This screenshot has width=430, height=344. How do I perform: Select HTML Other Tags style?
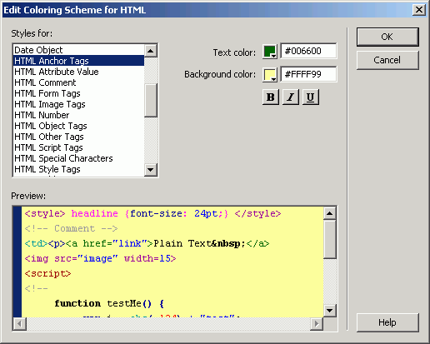78,137
